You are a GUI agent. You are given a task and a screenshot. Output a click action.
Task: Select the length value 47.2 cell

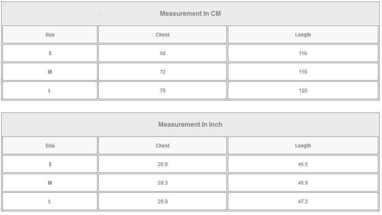tap(303, 202)
